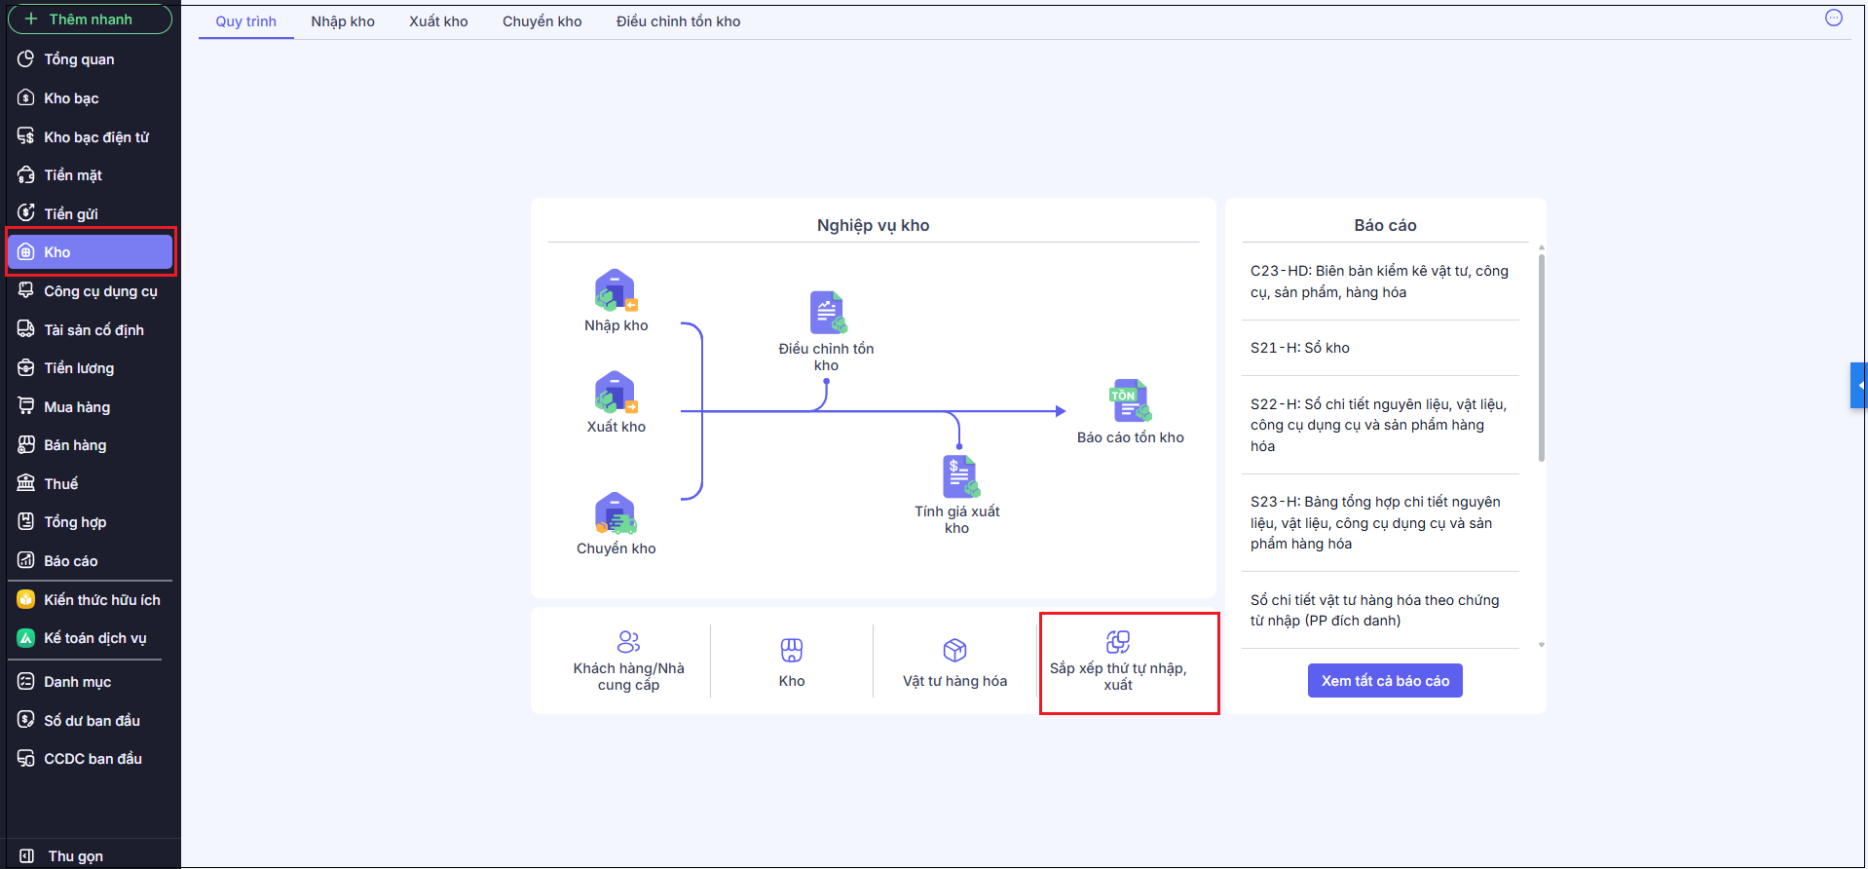Switch to the Điều chỉnh tồn kho tab
This screenshot has height=869, width=1868.
pyautogui.click(x=678, y=21)
